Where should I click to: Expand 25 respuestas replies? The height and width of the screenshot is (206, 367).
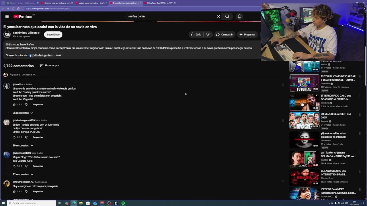pos(23,113)
